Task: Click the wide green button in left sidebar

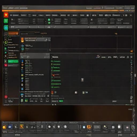Action: pos(13,61)
